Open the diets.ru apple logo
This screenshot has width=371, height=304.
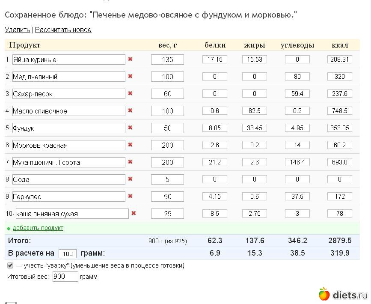[324, 294]
